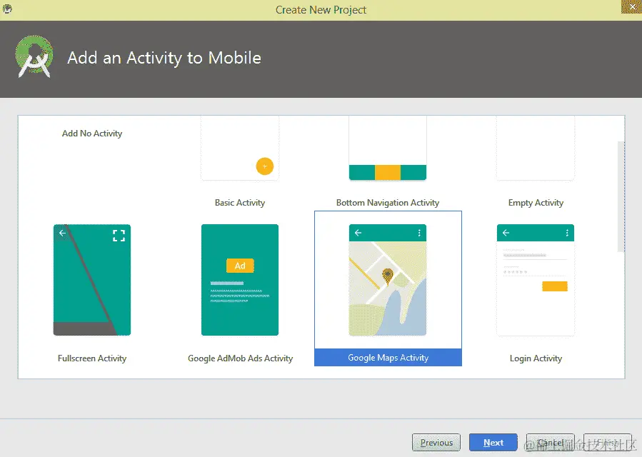Go back with the Previous button
Screen dimensions: 642x457
point(436,442)
